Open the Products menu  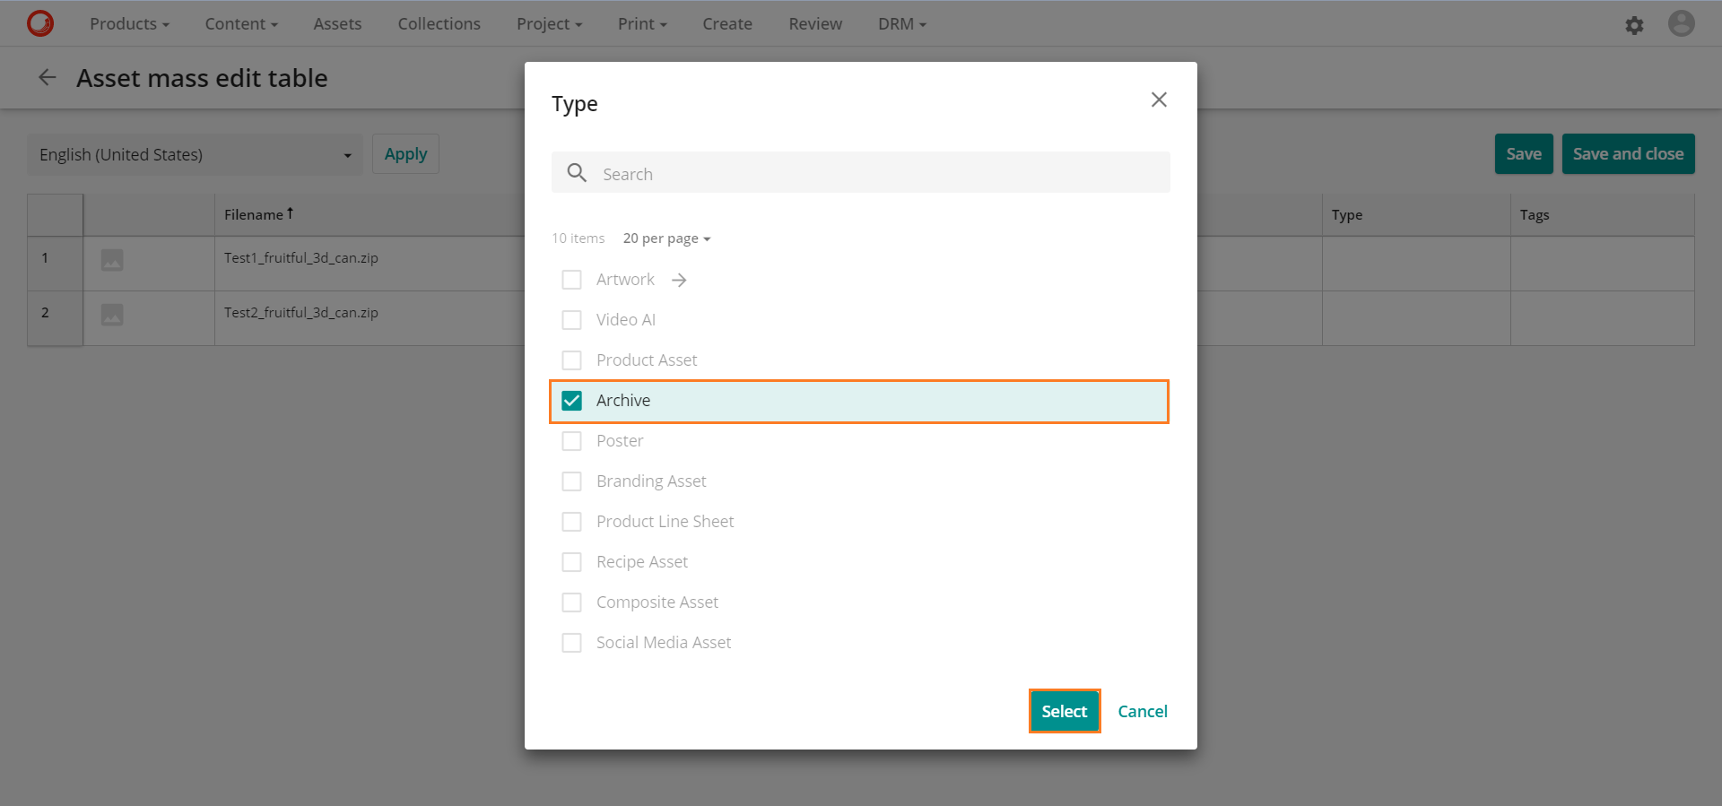point(129,24)
